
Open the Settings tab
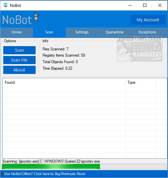(82, 32)
